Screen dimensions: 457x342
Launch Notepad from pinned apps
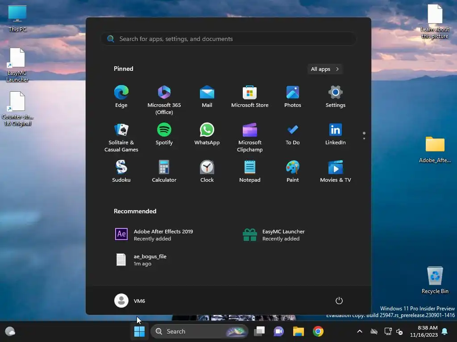click(250, 171)
